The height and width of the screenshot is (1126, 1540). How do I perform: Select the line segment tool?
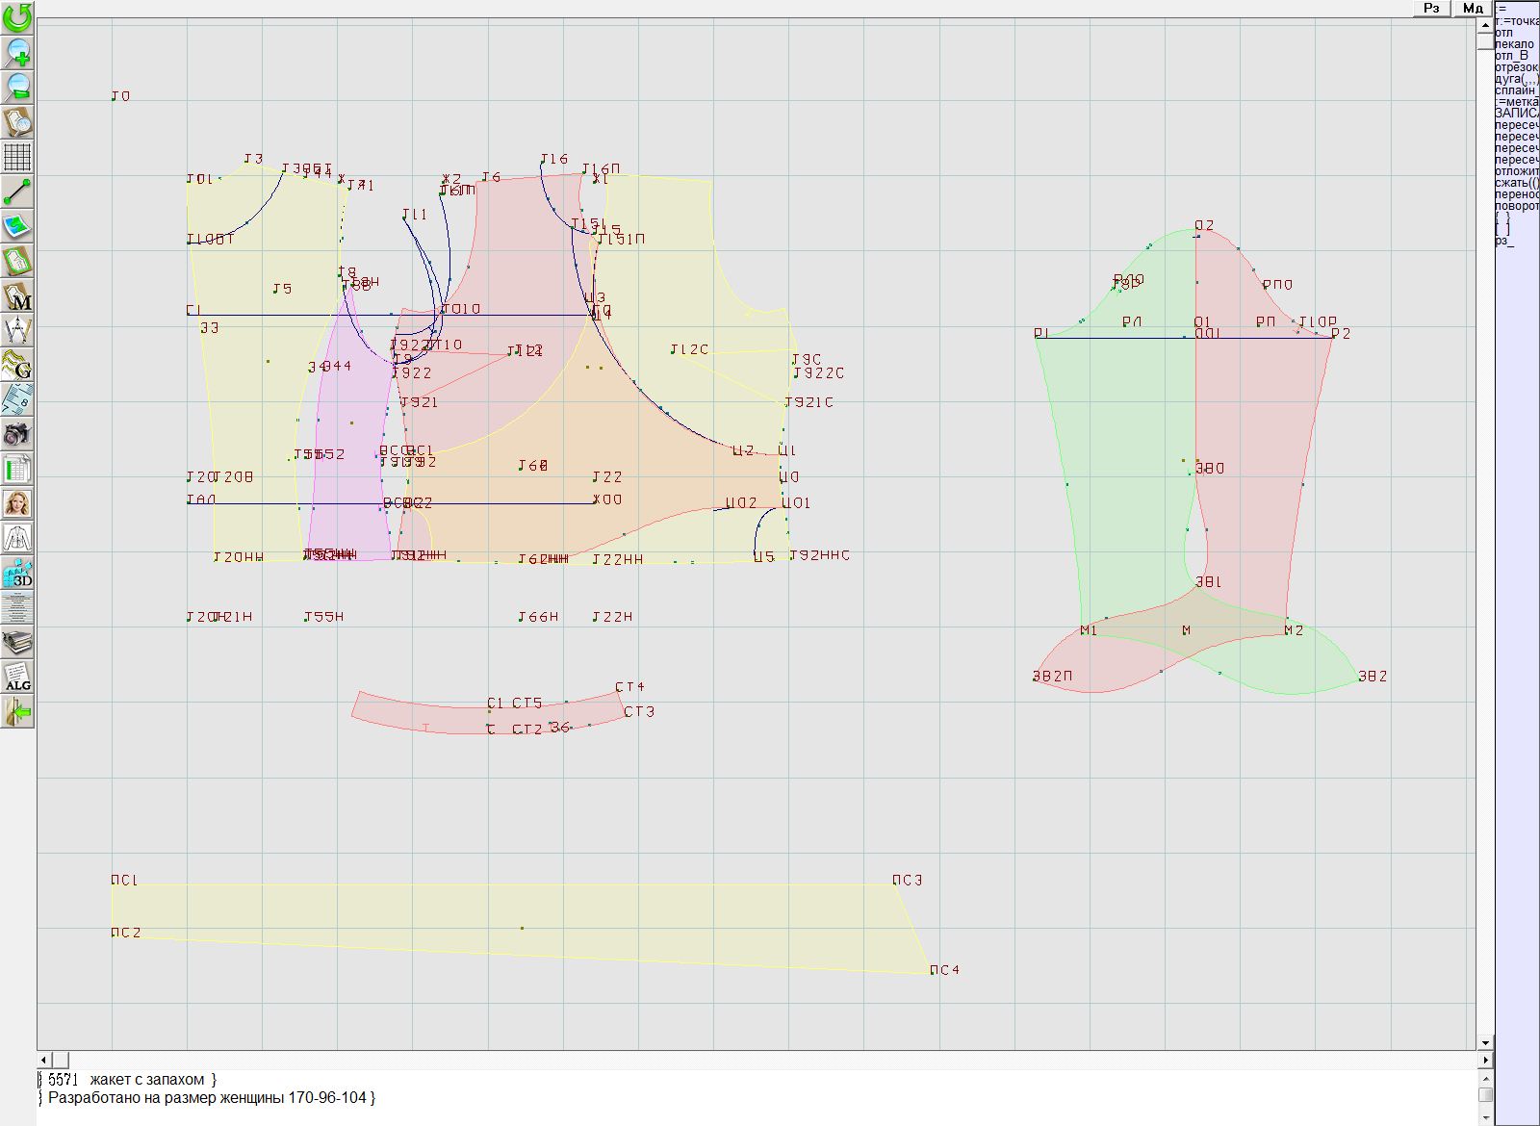(x=17, y=192)
